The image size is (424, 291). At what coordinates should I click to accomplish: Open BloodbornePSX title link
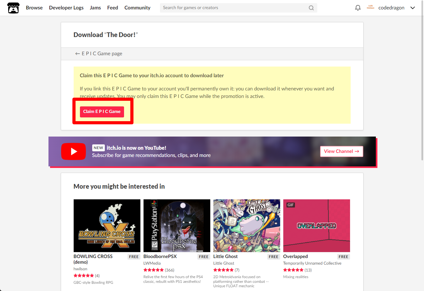click(160, 256)
